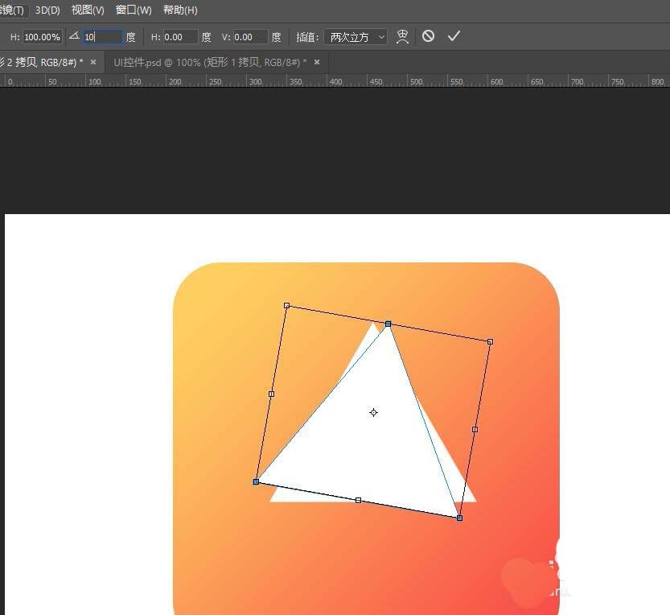
Task: Click the top-left corner transform handle
Action: click(287, 306)
